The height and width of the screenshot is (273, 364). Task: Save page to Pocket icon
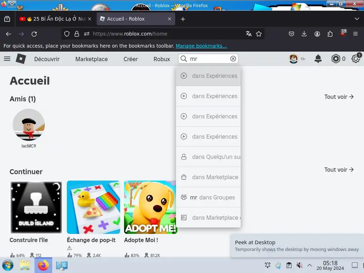tap(291, 34)
